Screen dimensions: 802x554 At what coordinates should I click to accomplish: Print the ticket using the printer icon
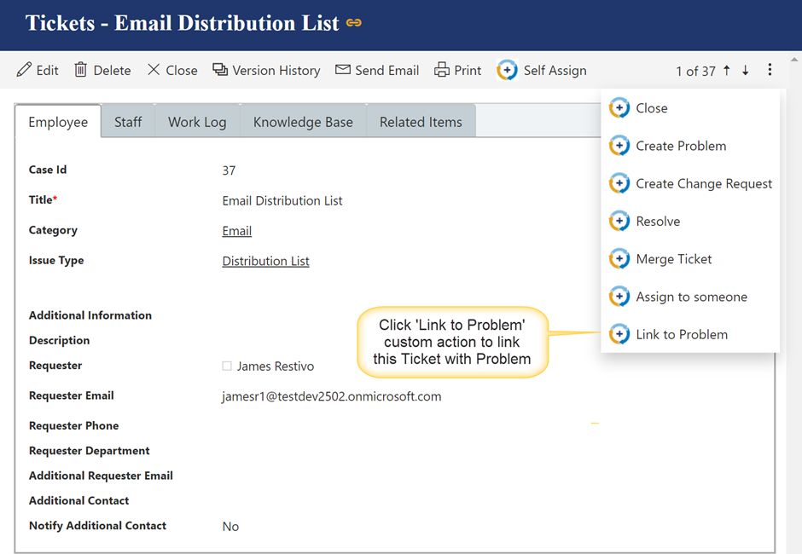[x=441, y=70]
